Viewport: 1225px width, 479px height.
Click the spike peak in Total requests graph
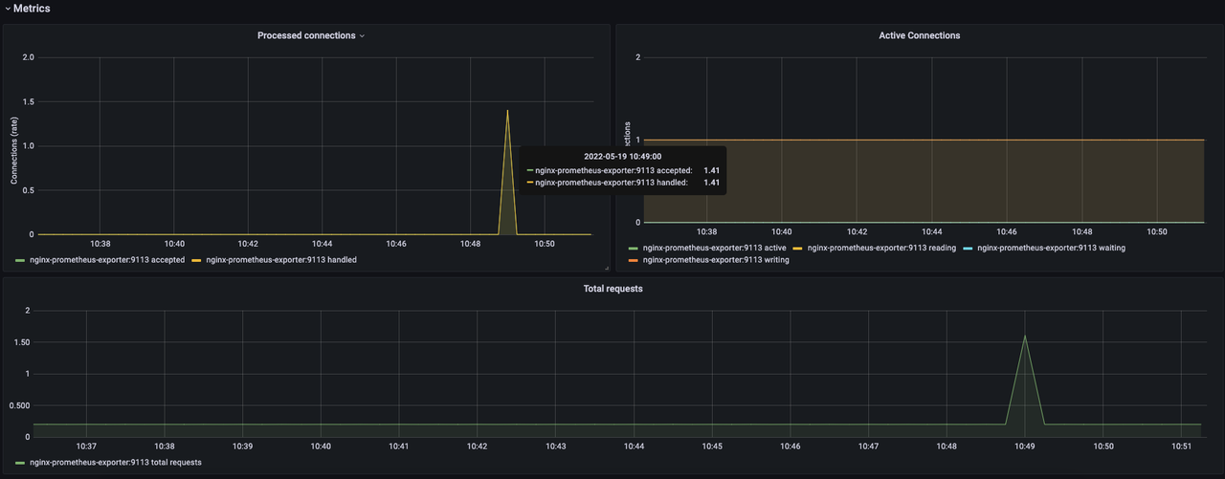coord(1025,336)
